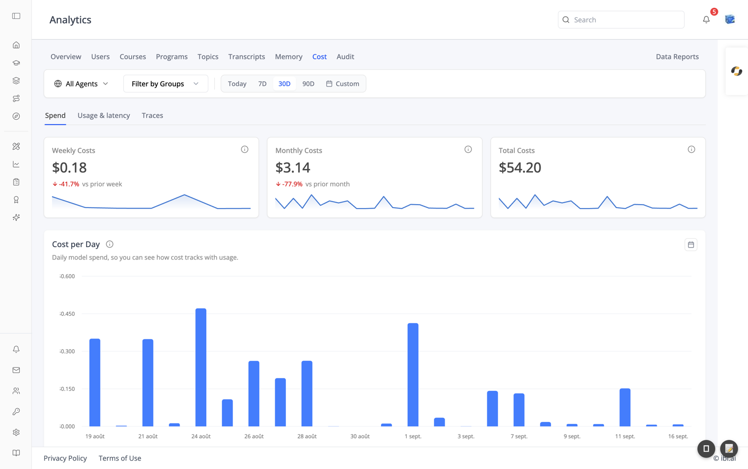
Task: Open the award badge sidebar icon
Action: (16, 200)
